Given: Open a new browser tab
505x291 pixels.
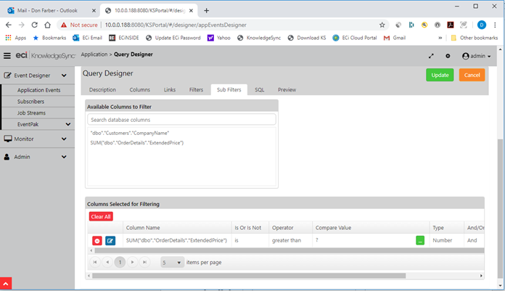Looking at the screenshot, I should click(207, 11).
